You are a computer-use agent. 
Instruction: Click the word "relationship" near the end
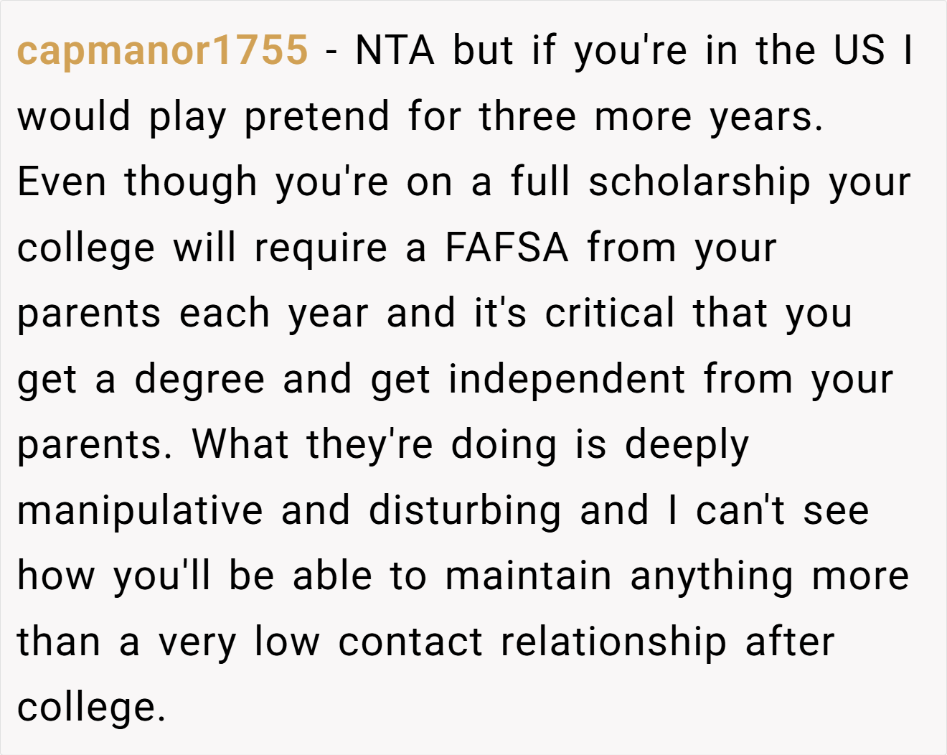(x=613, y=642)
